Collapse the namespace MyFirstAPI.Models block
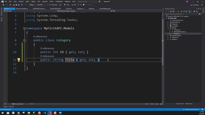The width and height of the screenshot is (205, 115). coord(24,28)
